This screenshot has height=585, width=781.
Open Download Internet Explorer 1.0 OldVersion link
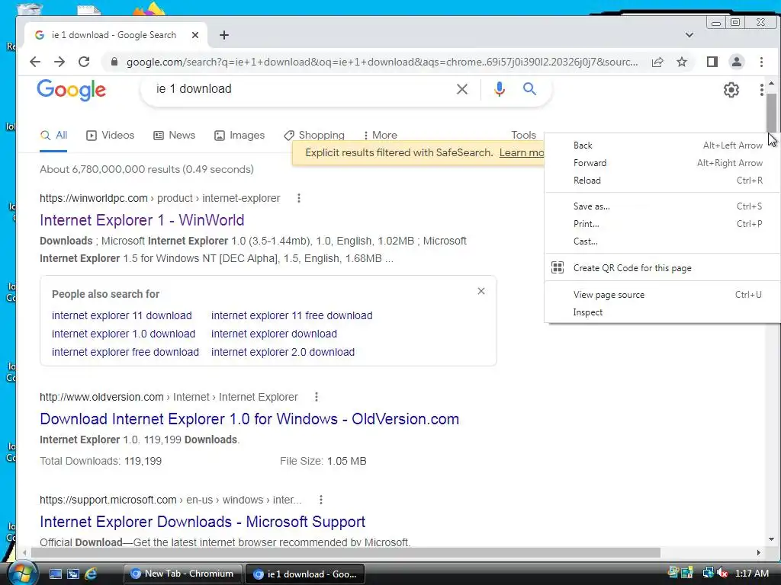tap(249, 419)
